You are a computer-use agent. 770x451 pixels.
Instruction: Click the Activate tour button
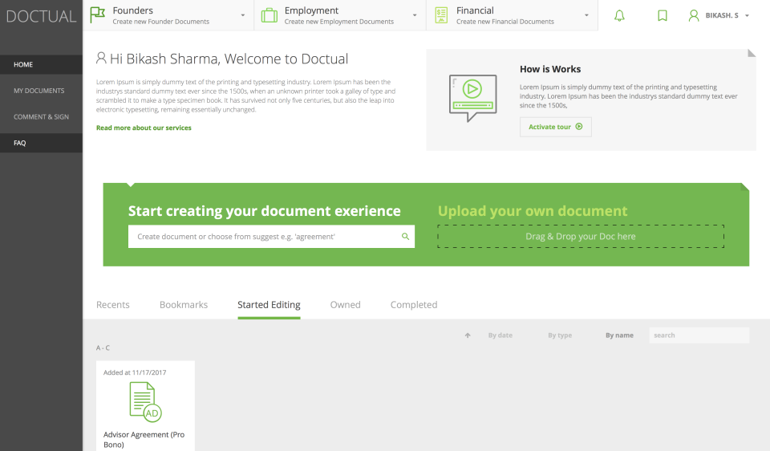point(556,127)
